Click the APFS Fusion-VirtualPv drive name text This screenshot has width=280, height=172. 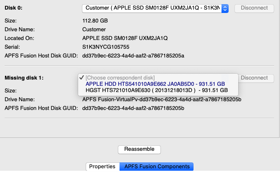click(x=162, y=100)
